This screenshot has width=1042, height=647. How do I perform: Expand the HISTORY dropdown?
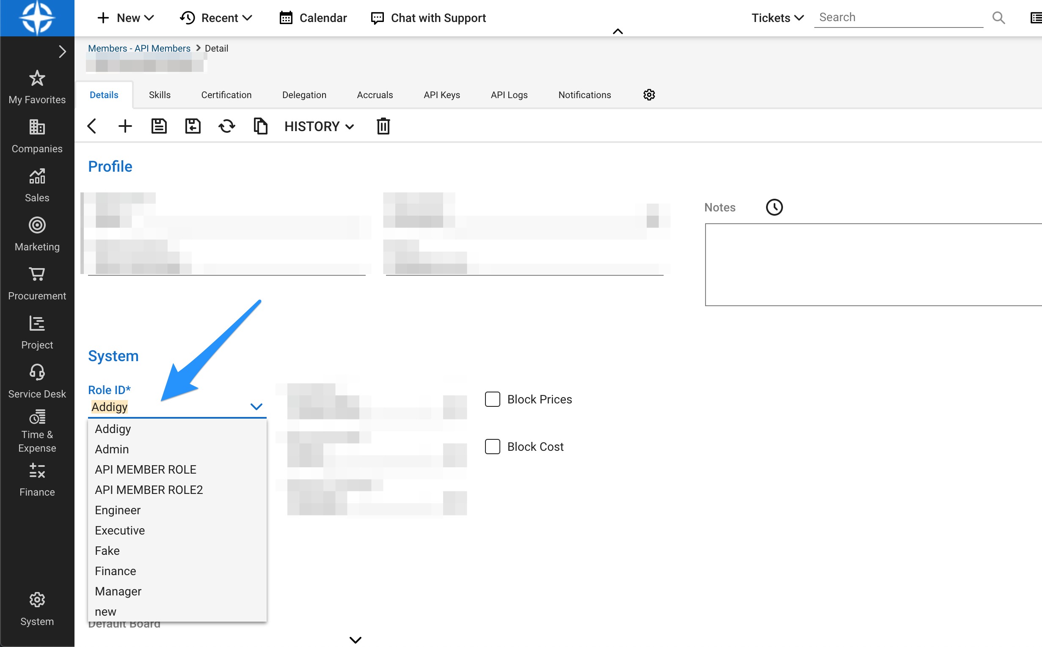point(319,126)
